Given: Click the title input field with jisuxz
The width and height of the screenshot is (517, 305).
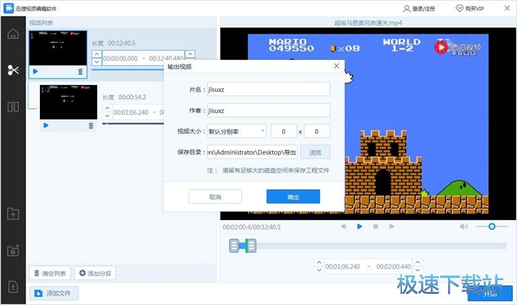Looking at the screenshot, I should 268,90.
